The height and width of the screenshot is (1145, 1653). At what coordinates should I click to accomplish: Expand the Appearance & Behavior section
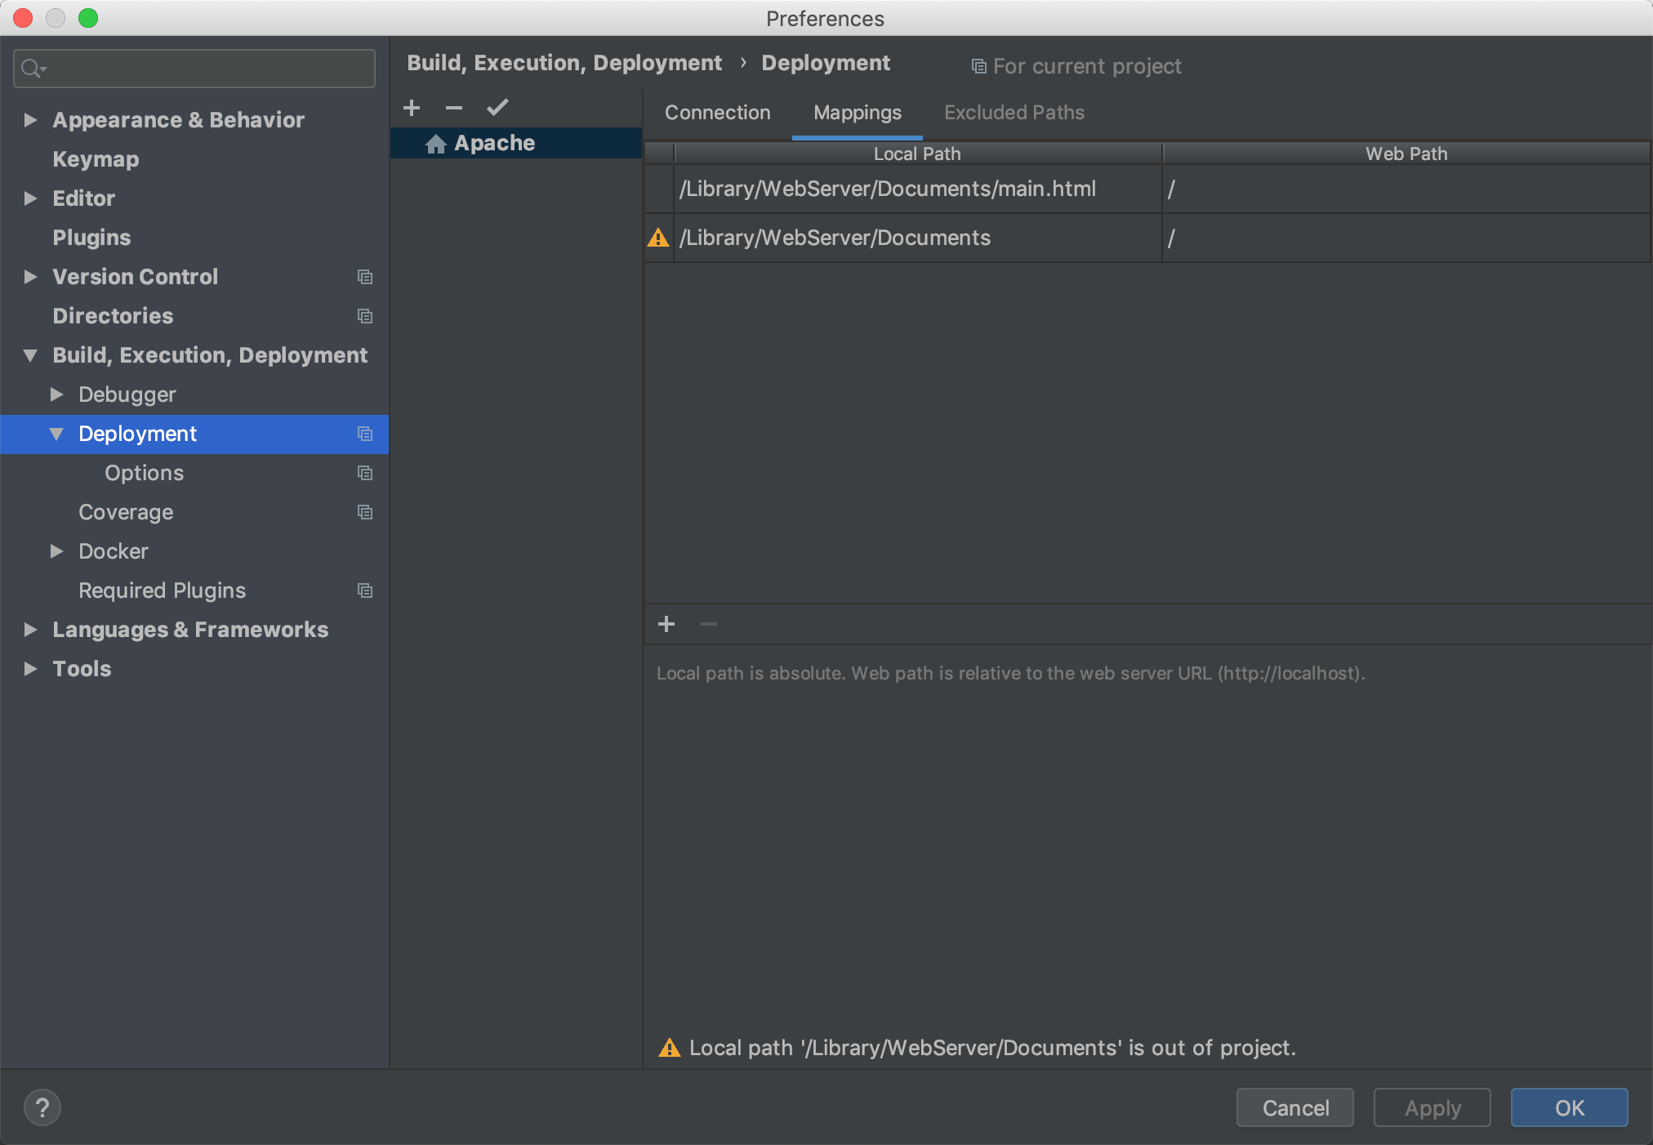31,119
